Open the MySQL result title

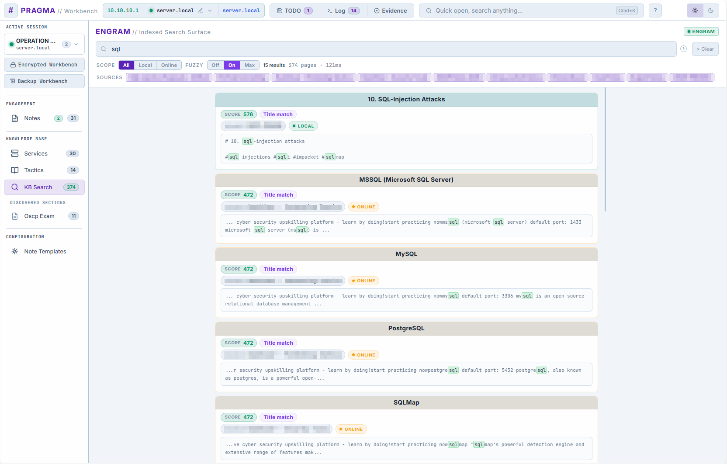(x=406, y=254)
